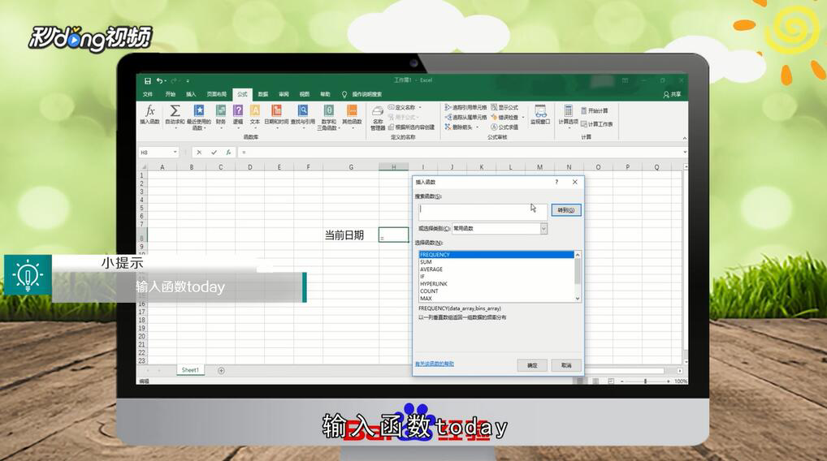This screenshot has height=461, width=827.
Task: Click Trace Precedents (追踪引用单元格)
Action: point(465,107)
